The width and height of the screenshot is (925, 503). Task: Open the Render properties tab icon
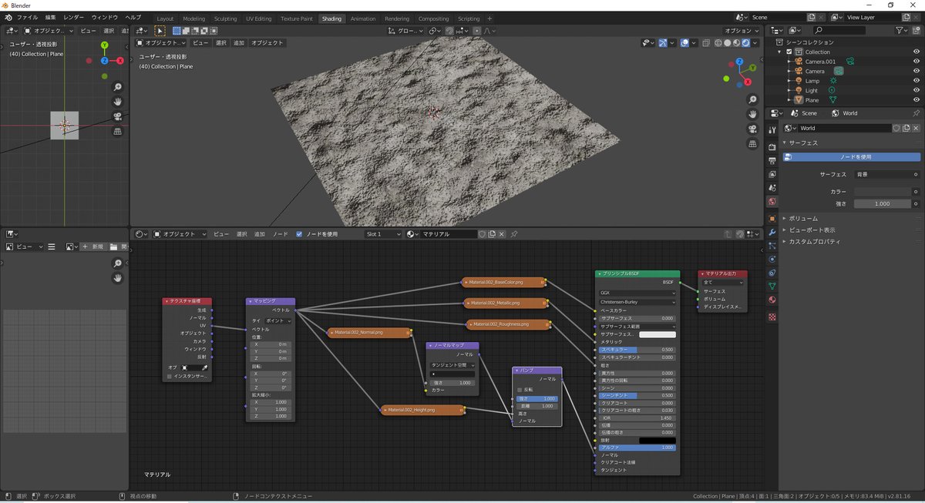point(772,146)
